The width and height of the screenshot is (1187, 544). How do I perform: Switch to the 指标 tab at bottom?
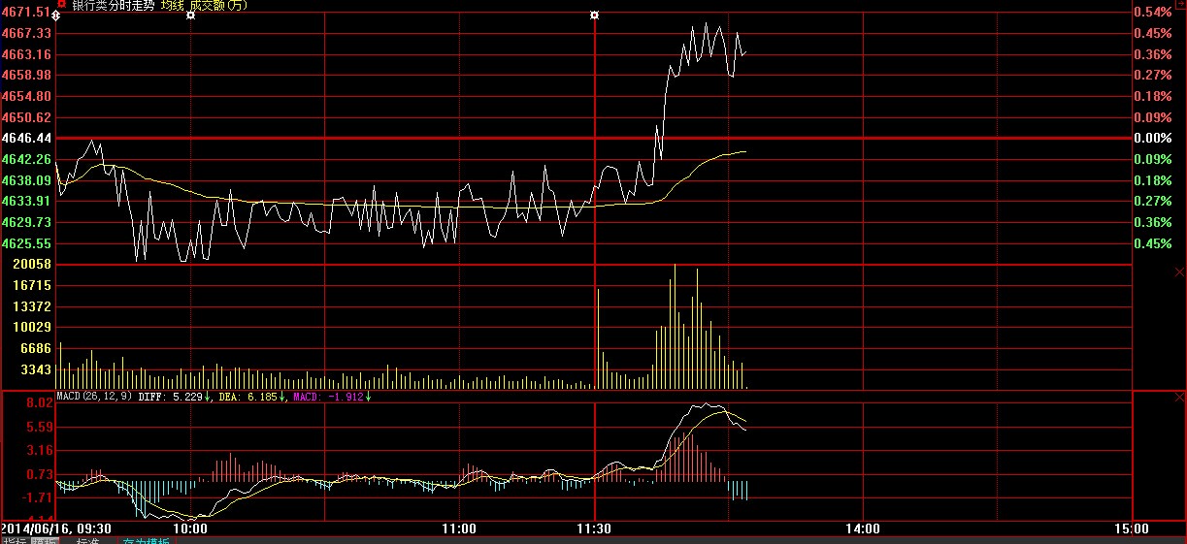[x=14, y=541]
